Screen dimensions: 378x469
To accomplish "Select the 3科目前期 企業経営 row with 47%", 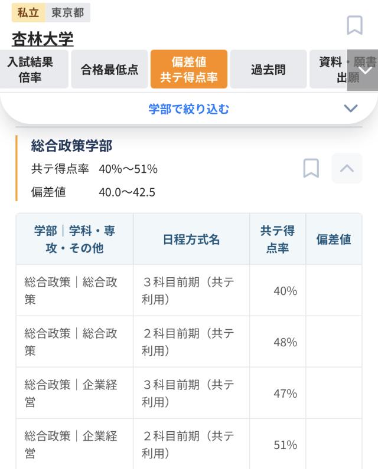I will [189, 393].
